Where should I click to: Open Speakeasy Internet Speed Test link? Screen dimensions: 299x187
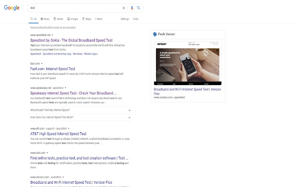(73, 93)
